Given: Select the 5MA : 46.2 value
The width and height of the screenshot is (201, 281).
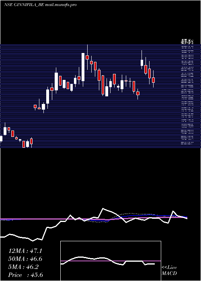Looking at the screenshot, I should pyautogui.click(x=23, y=267).
